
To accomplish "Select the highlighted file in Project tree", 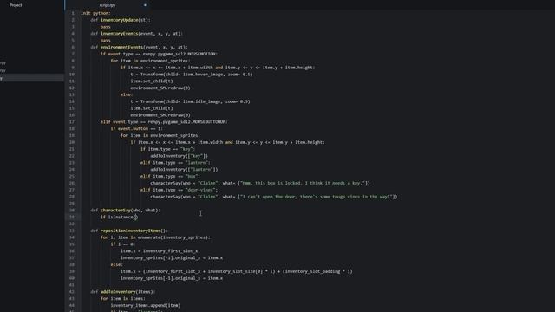I will (x=32, y=78).
